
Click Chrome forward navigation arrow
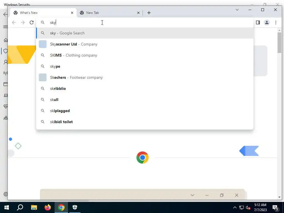pos(23,22)
